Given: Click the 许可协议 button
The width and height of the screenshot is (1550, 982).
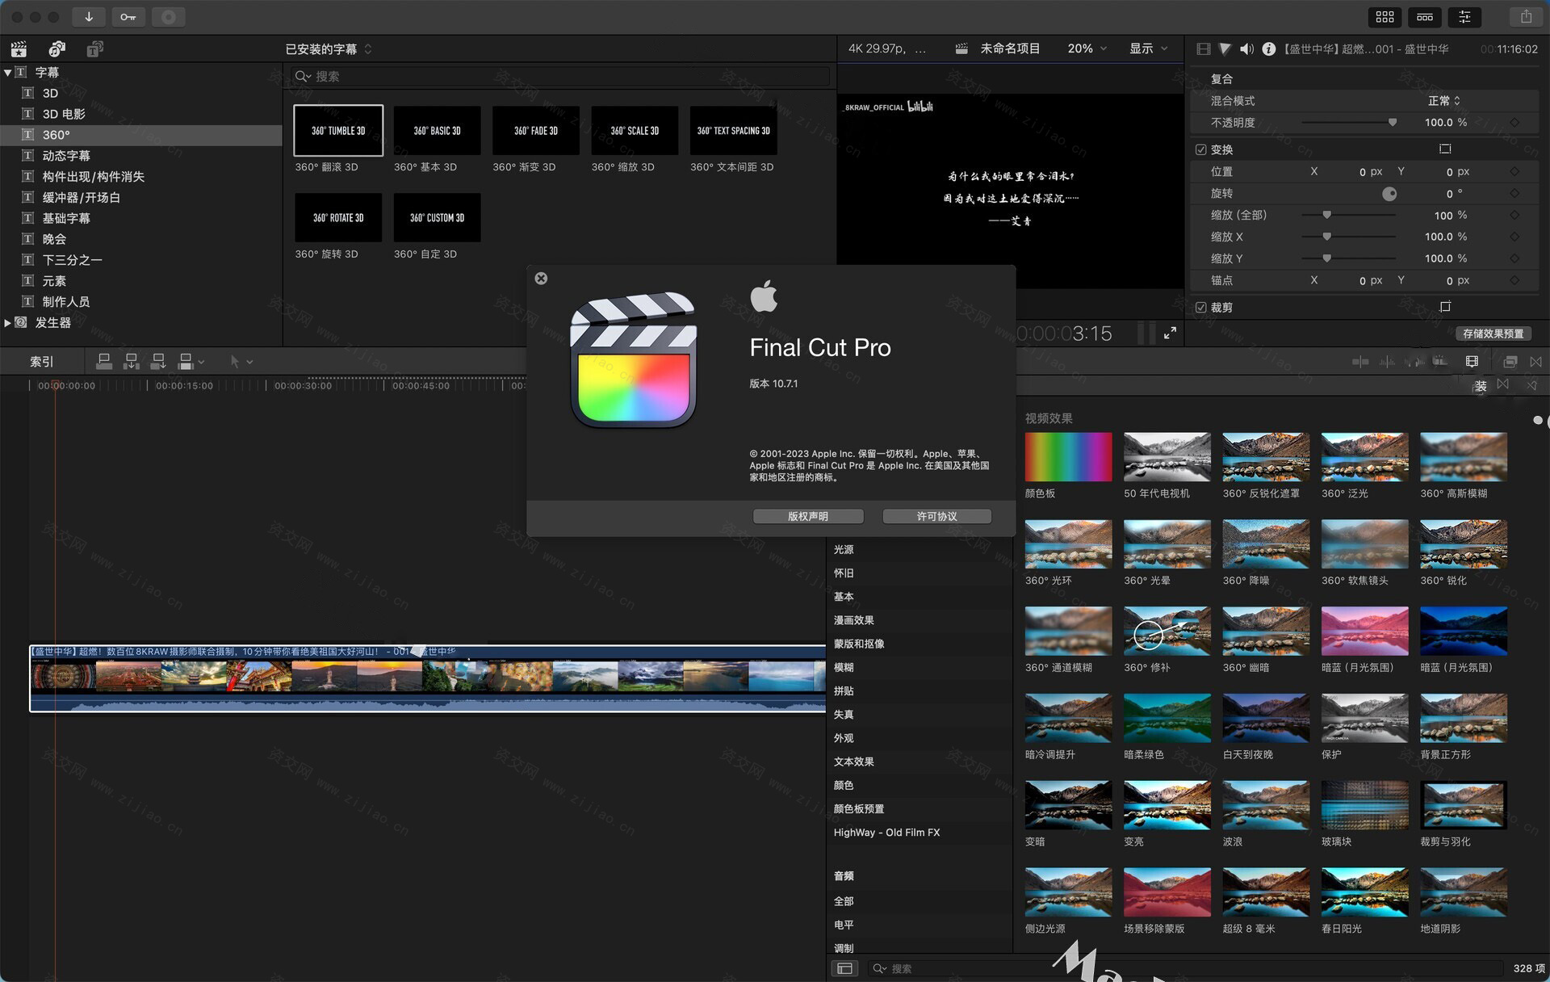Looking at the screenshot, I should pyautogui.click(x=936, y=516).
